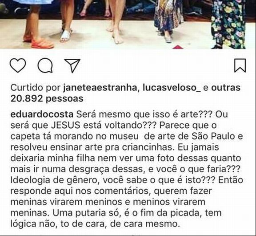Click the word JESUS in caption
Image resolution: width=256 pixels, height=236 pixels.
pyautogui.click(x=66, y=126)
